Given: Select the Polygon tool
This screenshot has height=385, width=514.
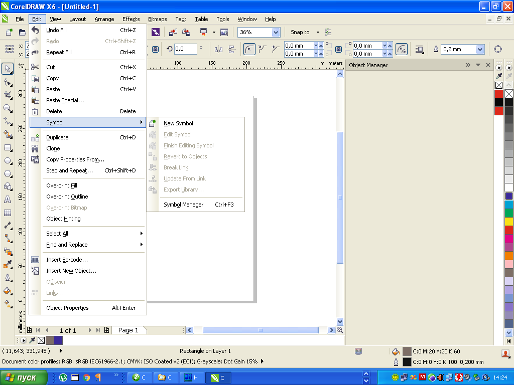Looking at the screenshot, I should (x=8, y=174).
